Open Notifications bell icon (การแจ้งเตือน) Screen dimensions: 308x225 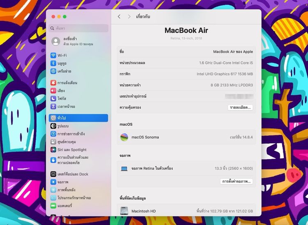coord(53,83)
